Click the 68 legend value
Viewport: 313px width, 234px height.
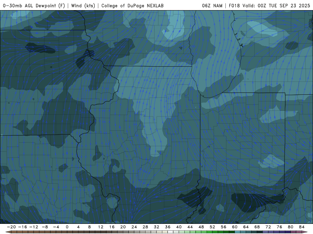pyautogui.click(x=257, y=227)
